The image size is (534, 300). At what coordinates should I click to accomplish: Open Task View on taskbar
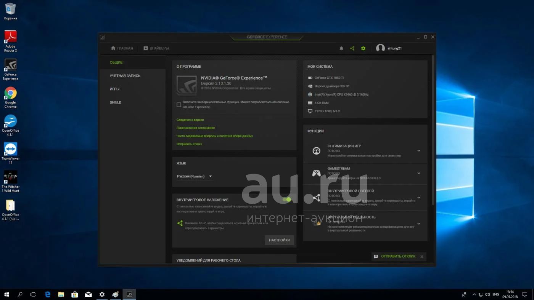click(x=34, y=294)
